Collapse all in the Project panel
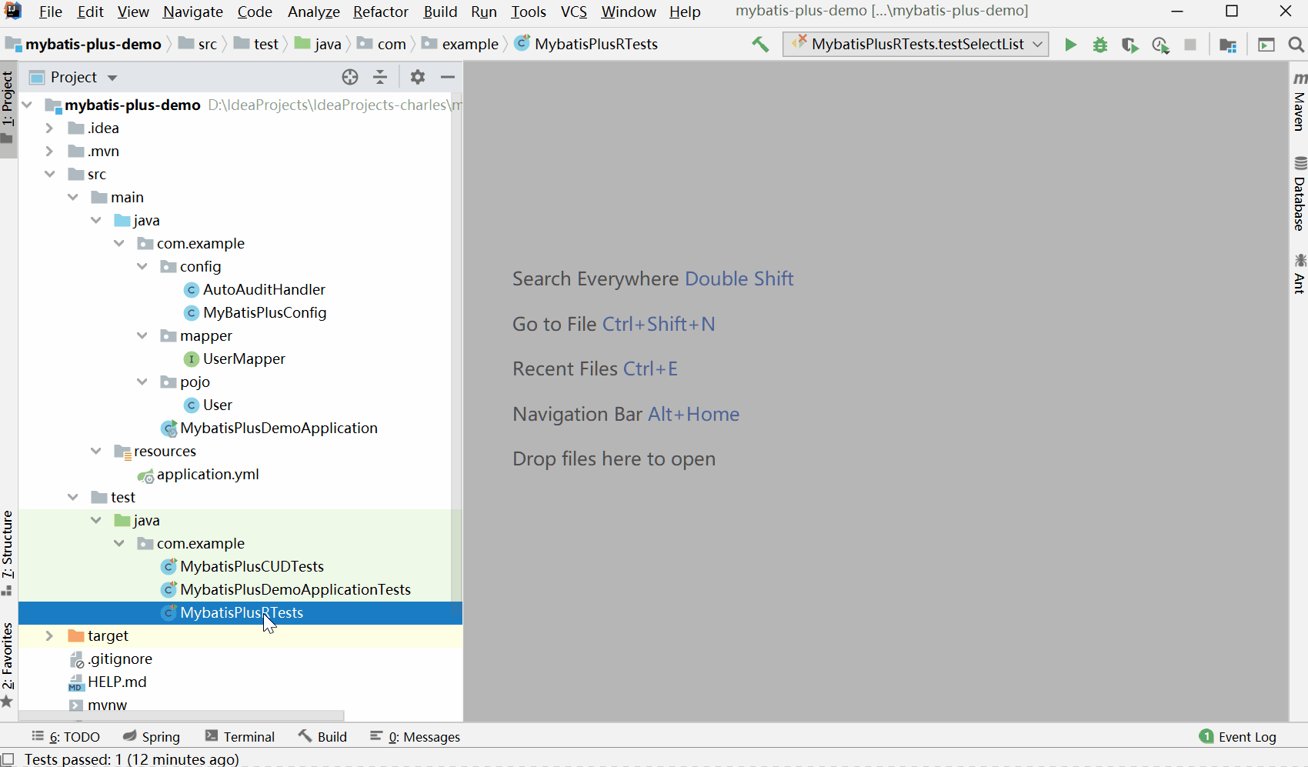The width and height of the screenshot is (1308, 767). [x=380, y=77]
